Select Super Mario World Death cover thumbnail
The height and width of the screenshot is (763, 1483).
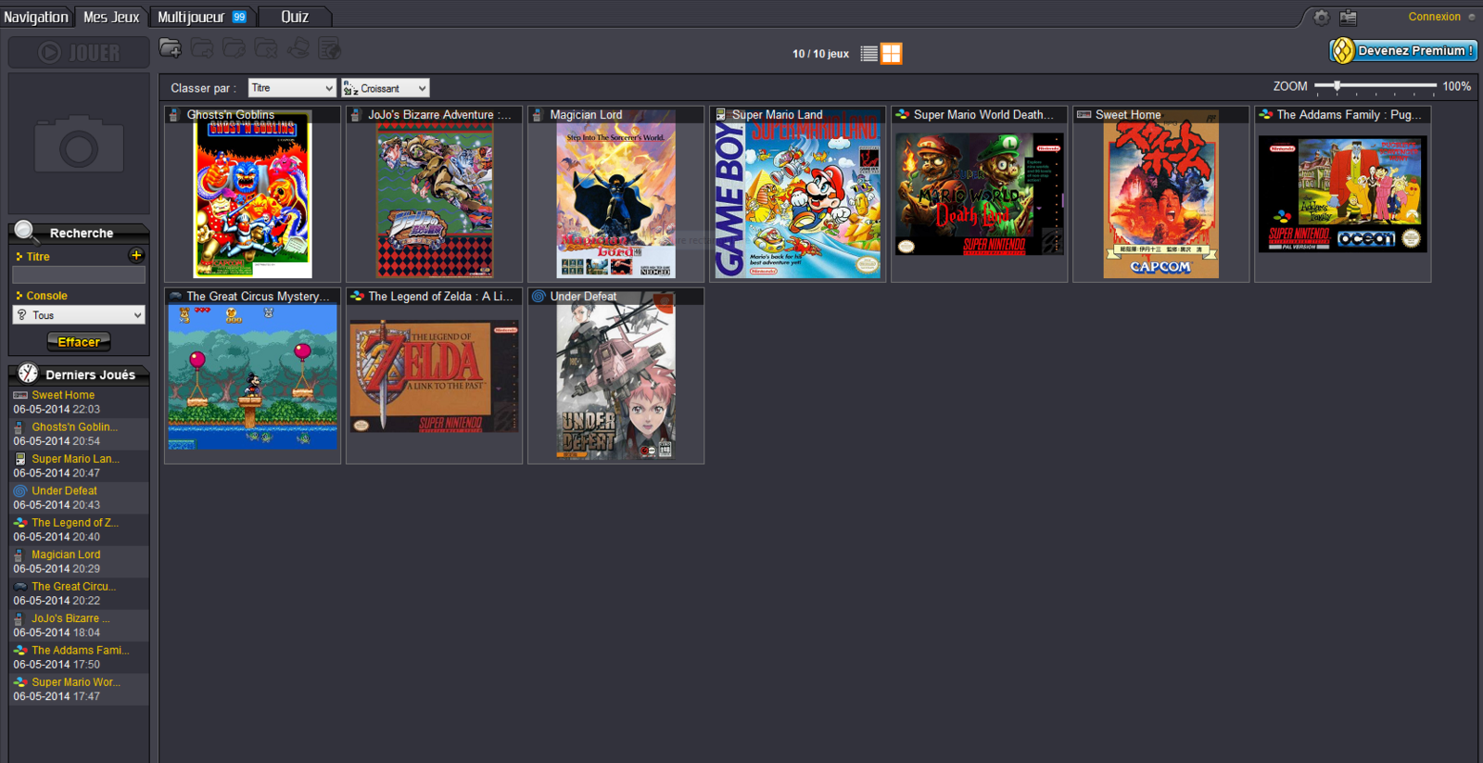[x=979, y=194]
